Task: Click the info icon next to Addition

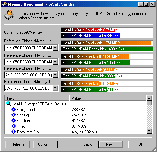Action: tap(14, 120)
